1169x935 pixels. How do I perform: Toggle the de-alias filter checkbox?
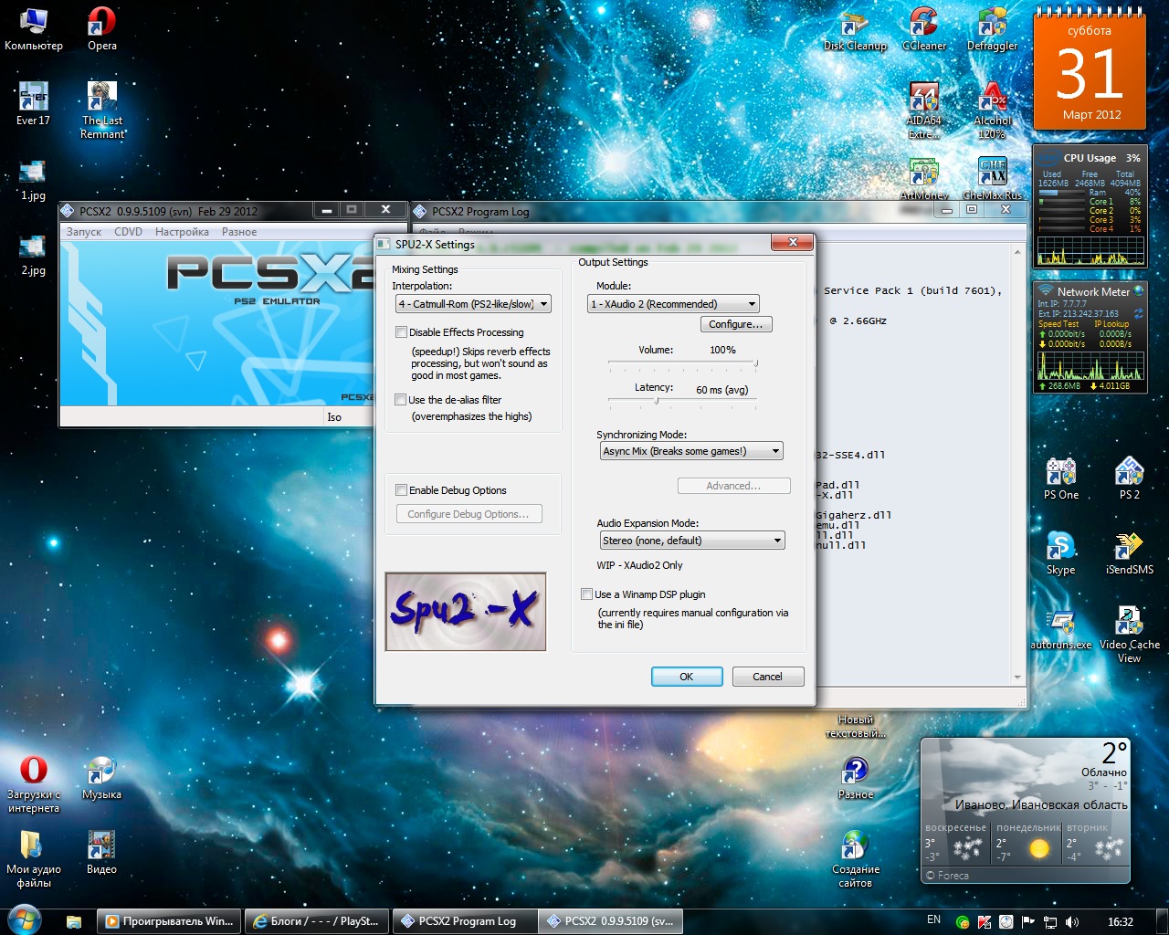[x=401, y=400]
